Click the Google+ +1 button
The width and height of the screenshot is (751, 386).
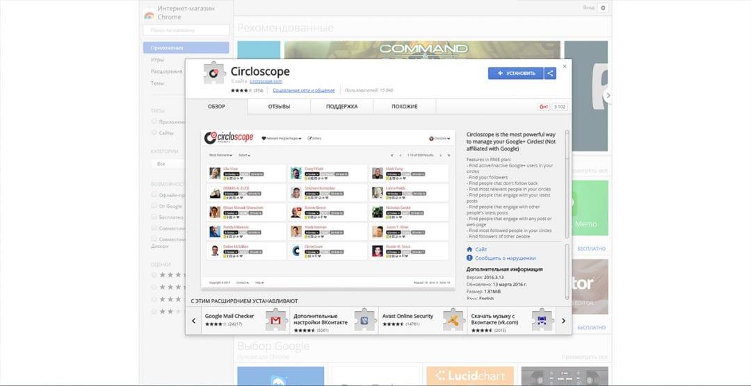pyautogui.click(x=544, y=107)
